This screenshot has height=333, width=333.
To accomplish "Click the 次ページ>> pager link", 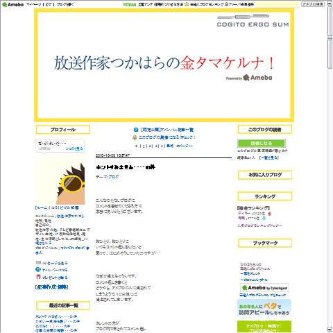I will click(185, 146).
